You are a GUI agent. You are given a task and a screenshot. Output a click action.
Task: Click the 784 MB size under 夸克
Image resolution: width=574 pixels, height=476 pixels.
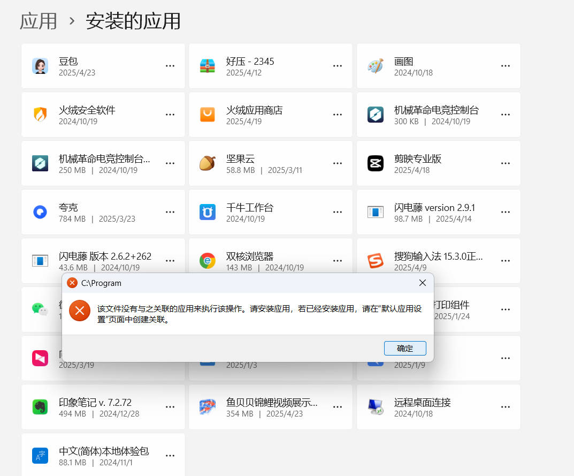(x=72, y=219)
